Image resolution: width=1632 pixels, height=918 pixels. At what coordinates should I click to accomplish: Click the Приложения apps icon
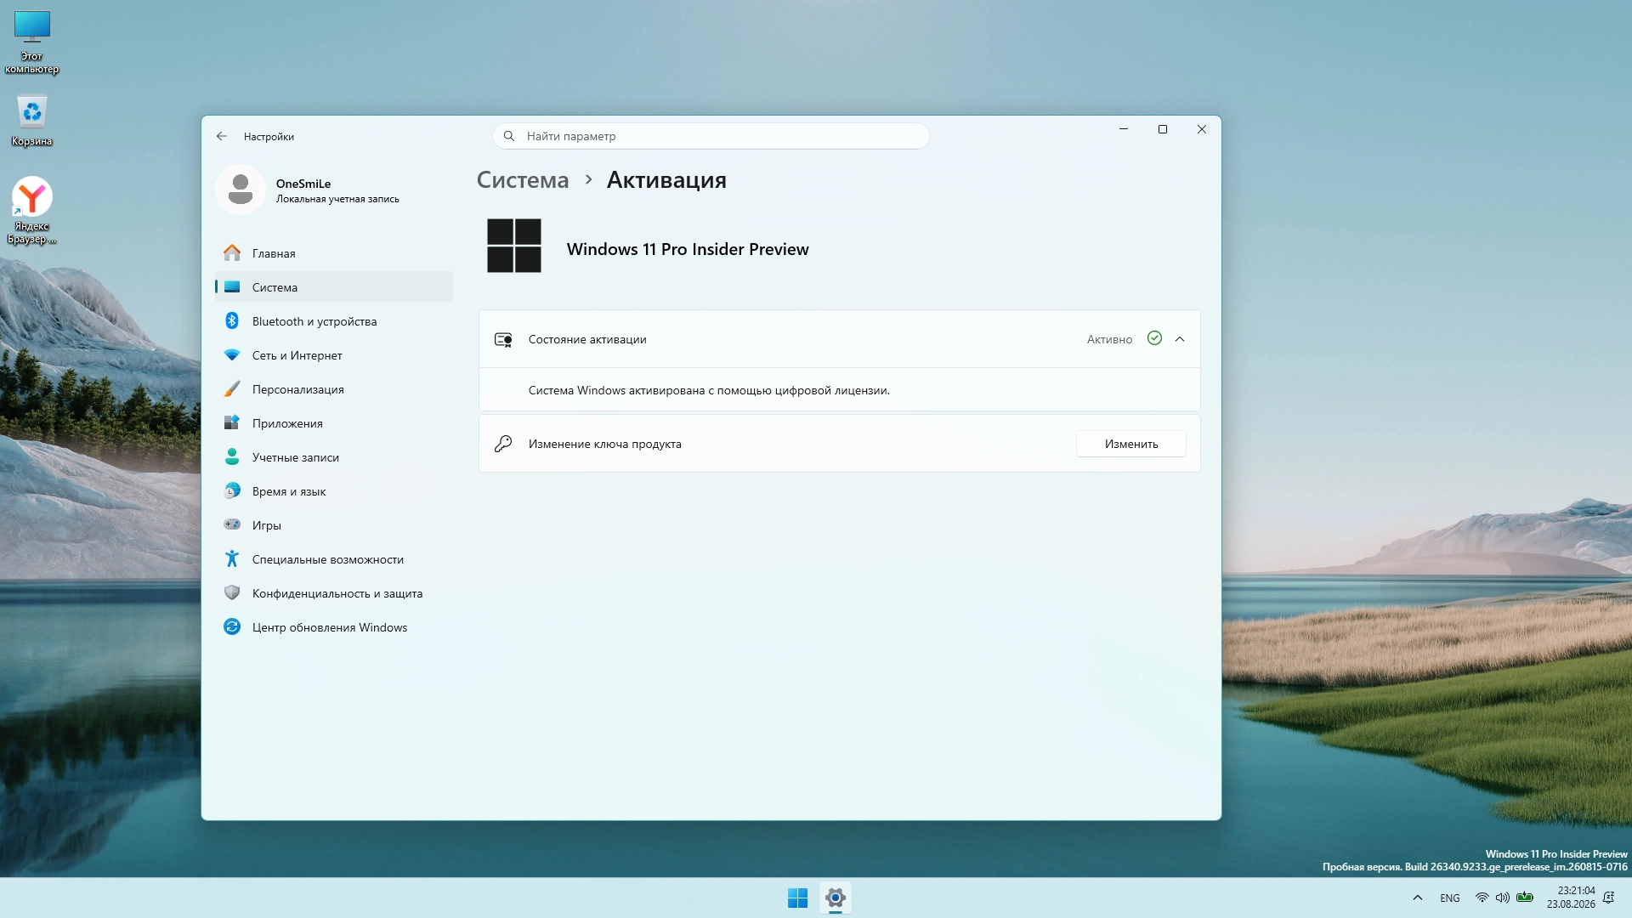click(232, 423)
